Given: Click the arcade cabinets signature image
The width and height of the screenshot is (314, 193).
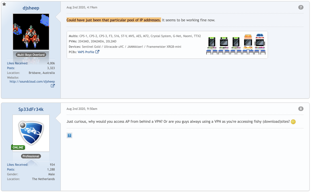Looking at the screenshot, I should click(x=236, y=44).
